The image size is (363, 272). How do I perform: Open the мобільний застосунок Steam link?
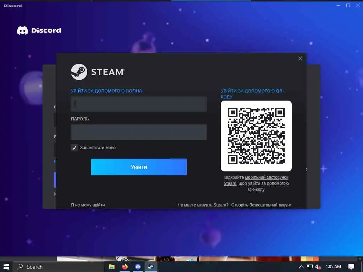pos(256,180)
